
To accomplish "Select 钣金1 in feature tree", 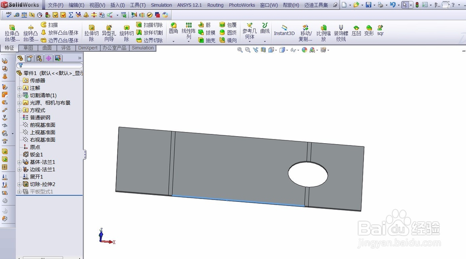I will (33, 154).
